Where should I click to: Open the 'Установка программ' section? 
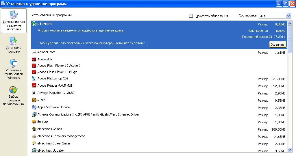click(x=13, y=45)
